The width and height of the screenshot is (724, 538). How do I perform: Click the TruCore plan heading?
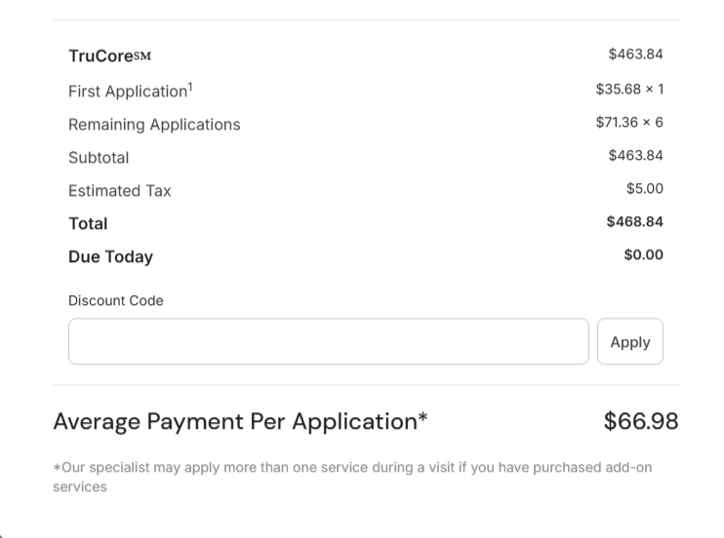[x=109, y=57]
